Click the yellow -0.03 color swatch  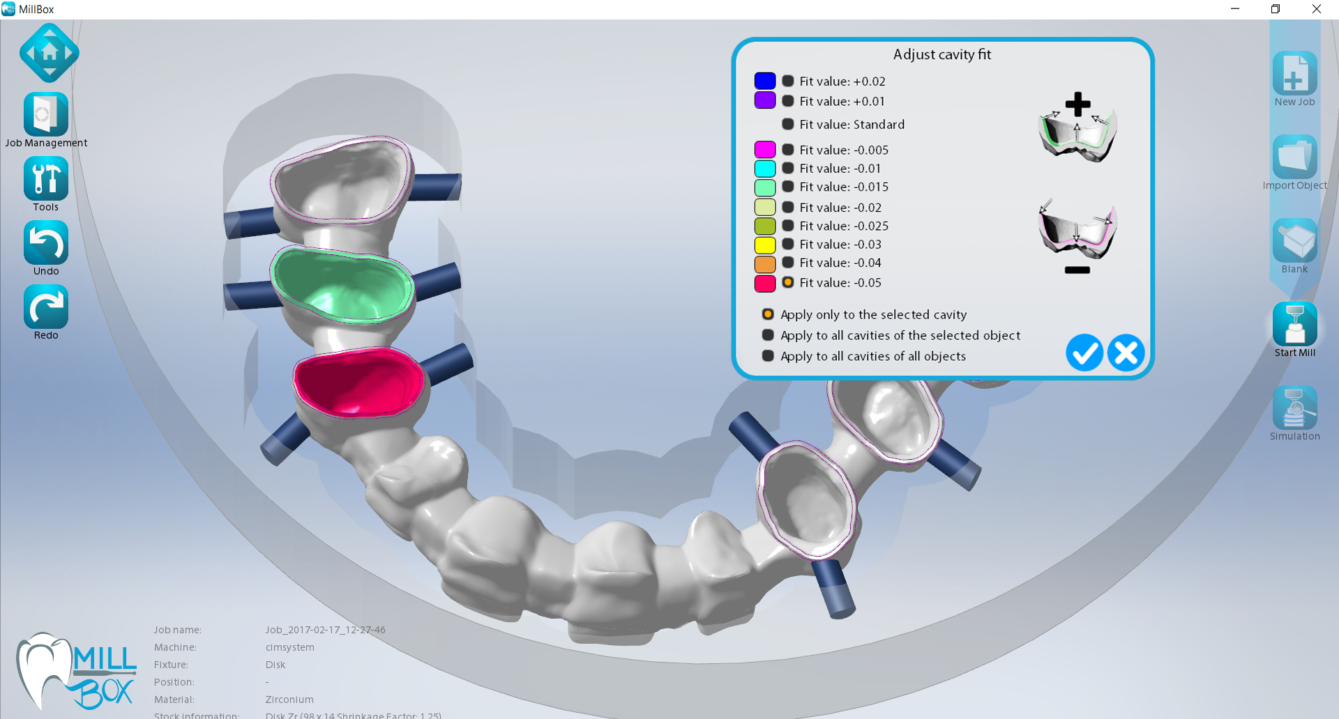pos(765,245)
